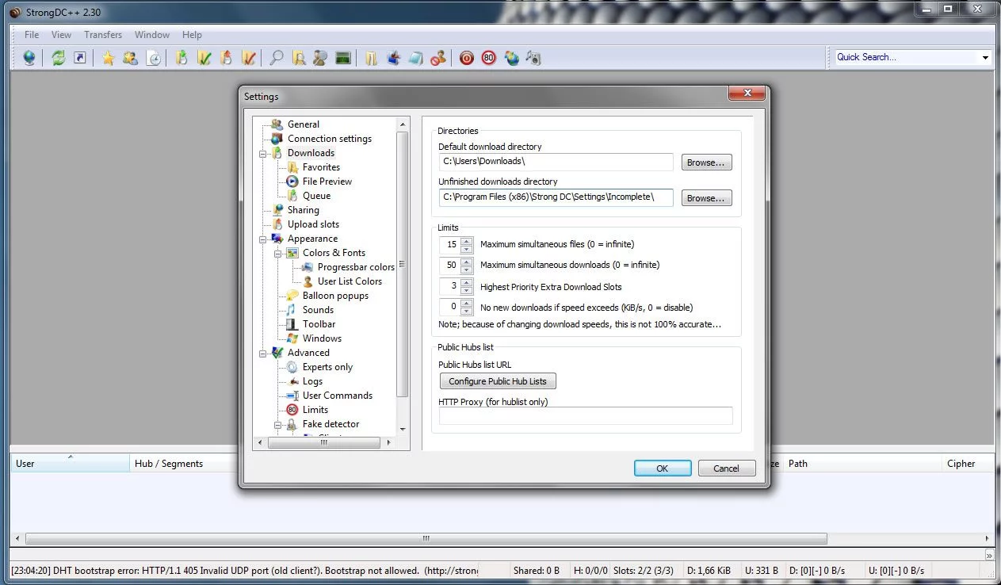The image size is (1001, 585).
Task: Decrease Maximum simultaneous downloads value
Action: pos(467,269)
